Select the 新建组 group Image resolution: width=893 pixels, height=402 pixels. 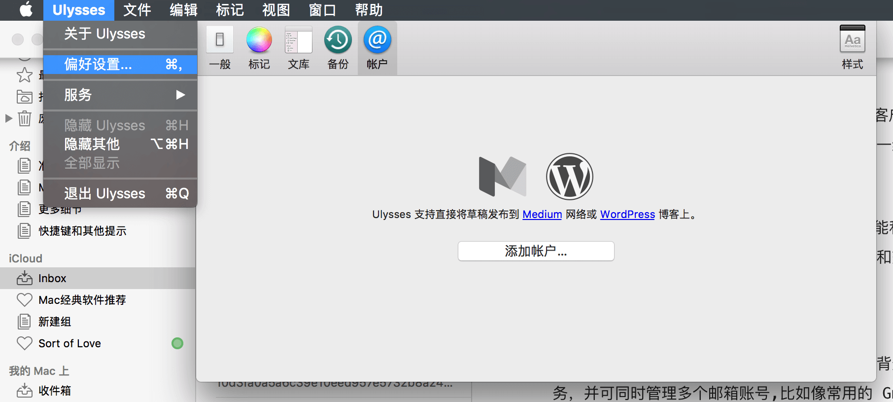click(x=98, y=322)
